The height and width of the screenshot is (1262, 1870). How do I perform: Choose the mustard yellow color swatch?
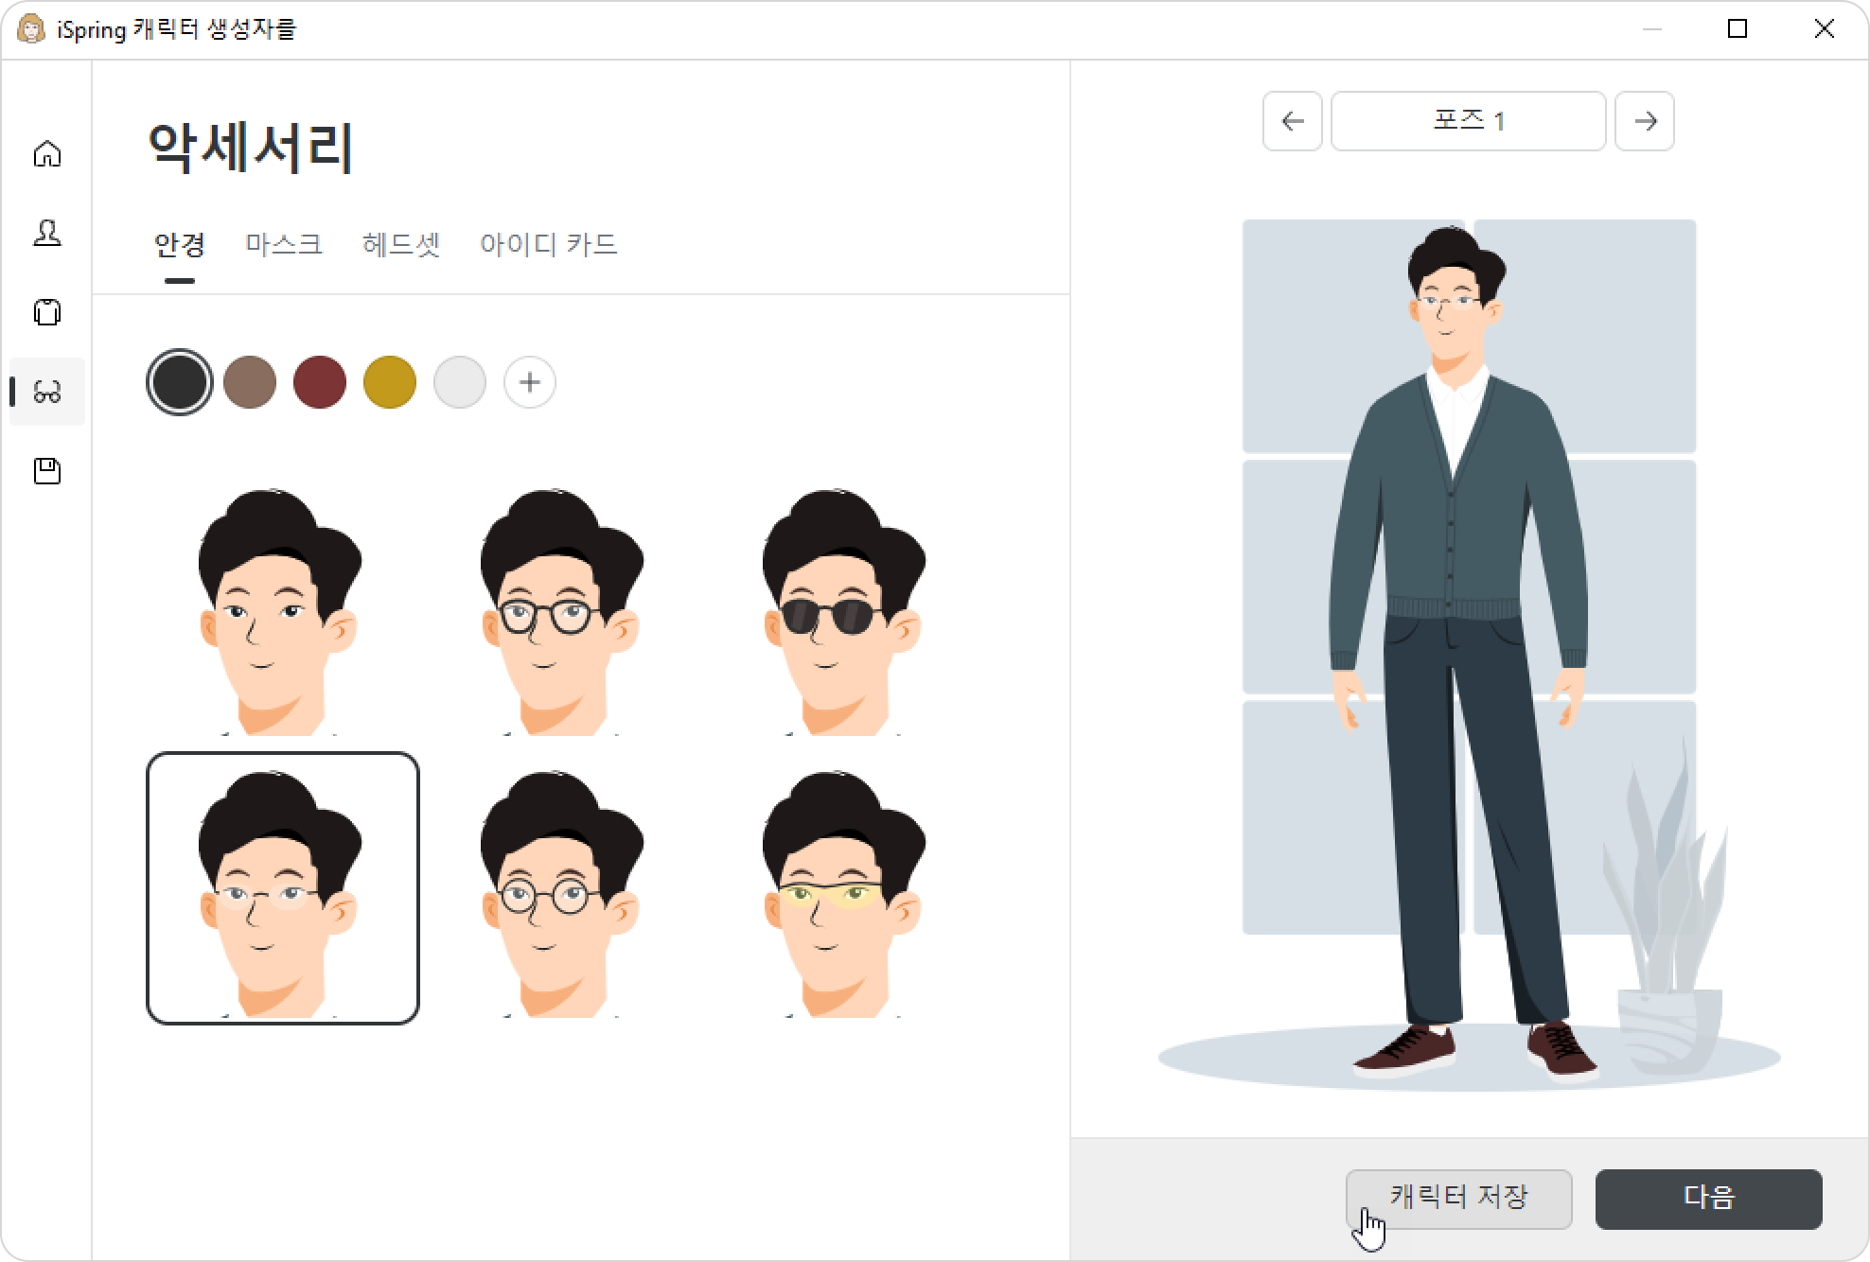[390, 382]
